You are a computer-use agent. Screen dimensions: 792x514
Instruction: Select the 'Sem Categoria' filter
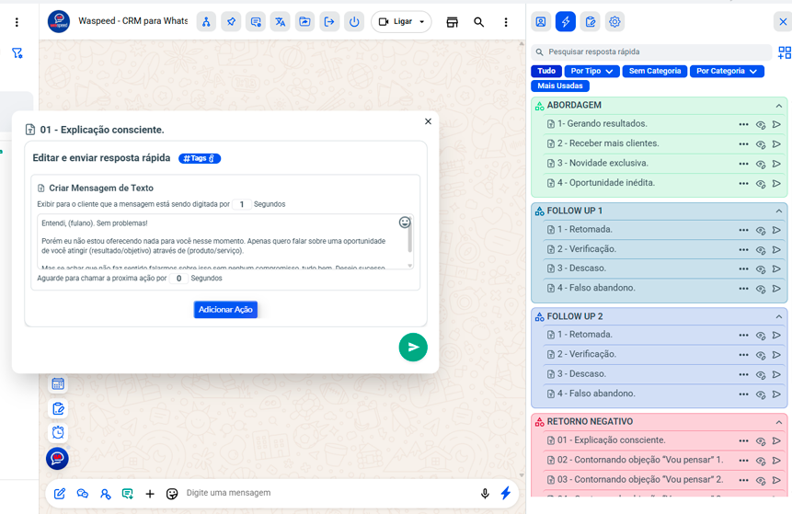click(655, 71)
